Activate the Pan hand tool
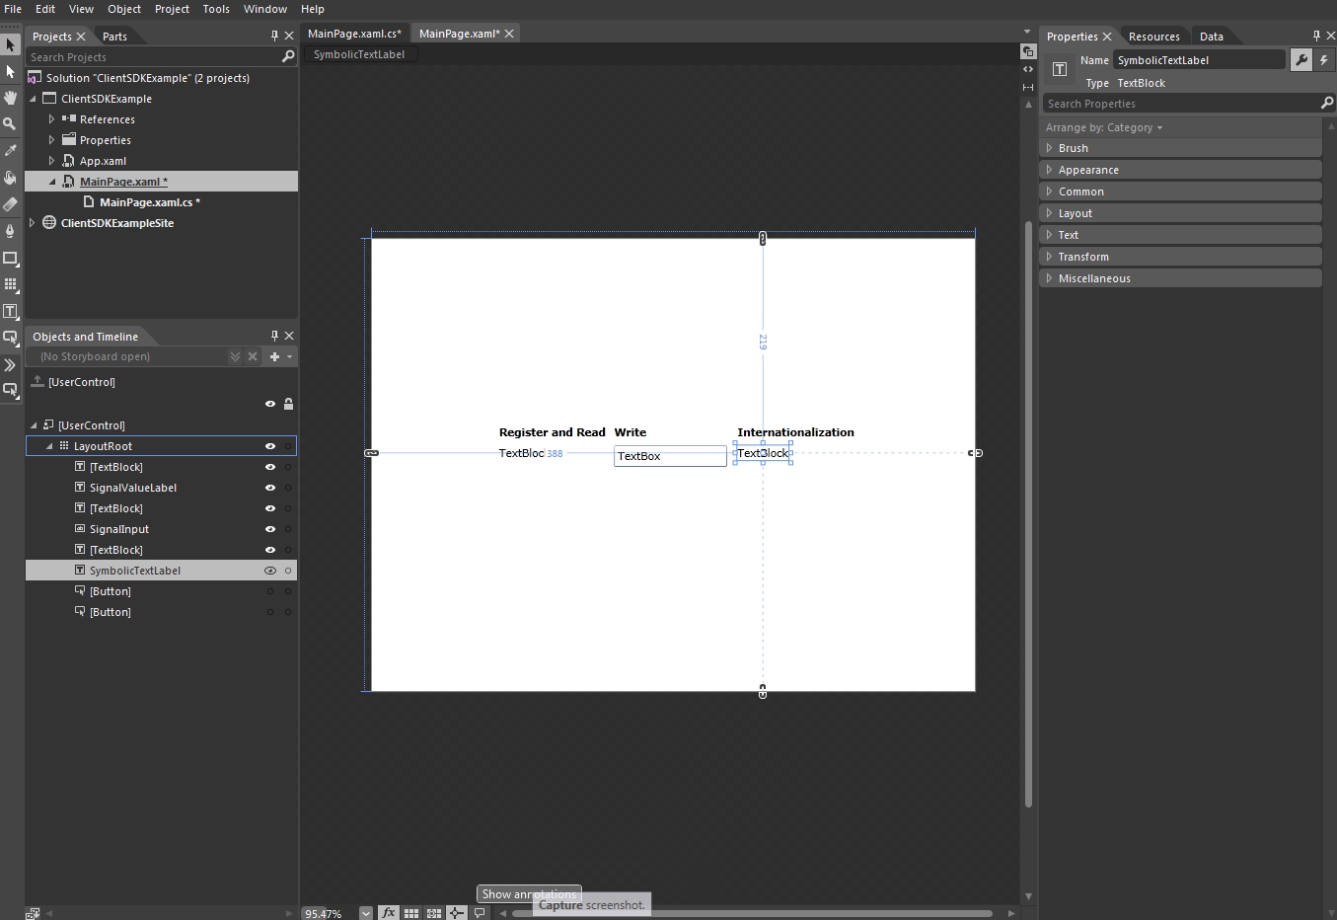 click(10, 98)
